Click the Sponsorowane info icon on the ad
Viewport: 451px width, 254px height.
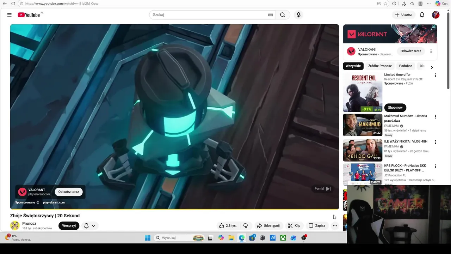(38, 202)
